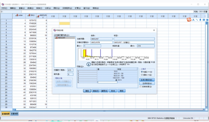The image size is (209, 122).
Task: Select AMOUNT in the scanned variable list
Action: click(x=65, y=38)
